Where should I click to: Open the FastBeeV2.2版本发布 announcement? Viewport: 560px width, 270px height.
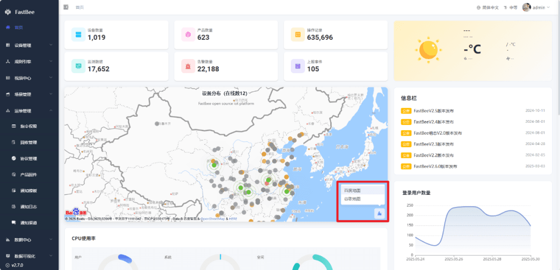[x=434, y=155]
